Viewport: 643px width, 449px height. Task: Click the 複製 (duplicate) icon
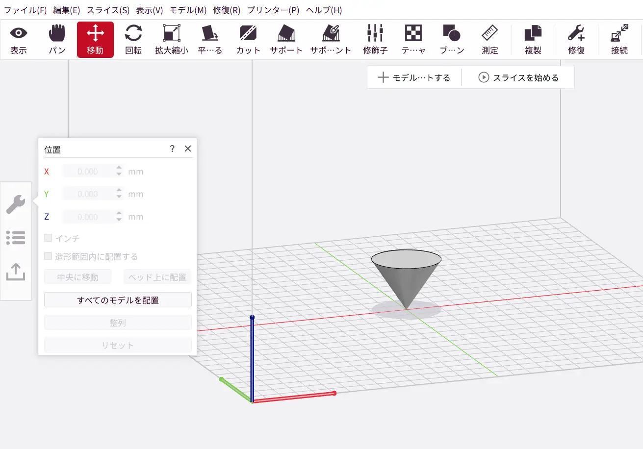click(x=533, y=40)
